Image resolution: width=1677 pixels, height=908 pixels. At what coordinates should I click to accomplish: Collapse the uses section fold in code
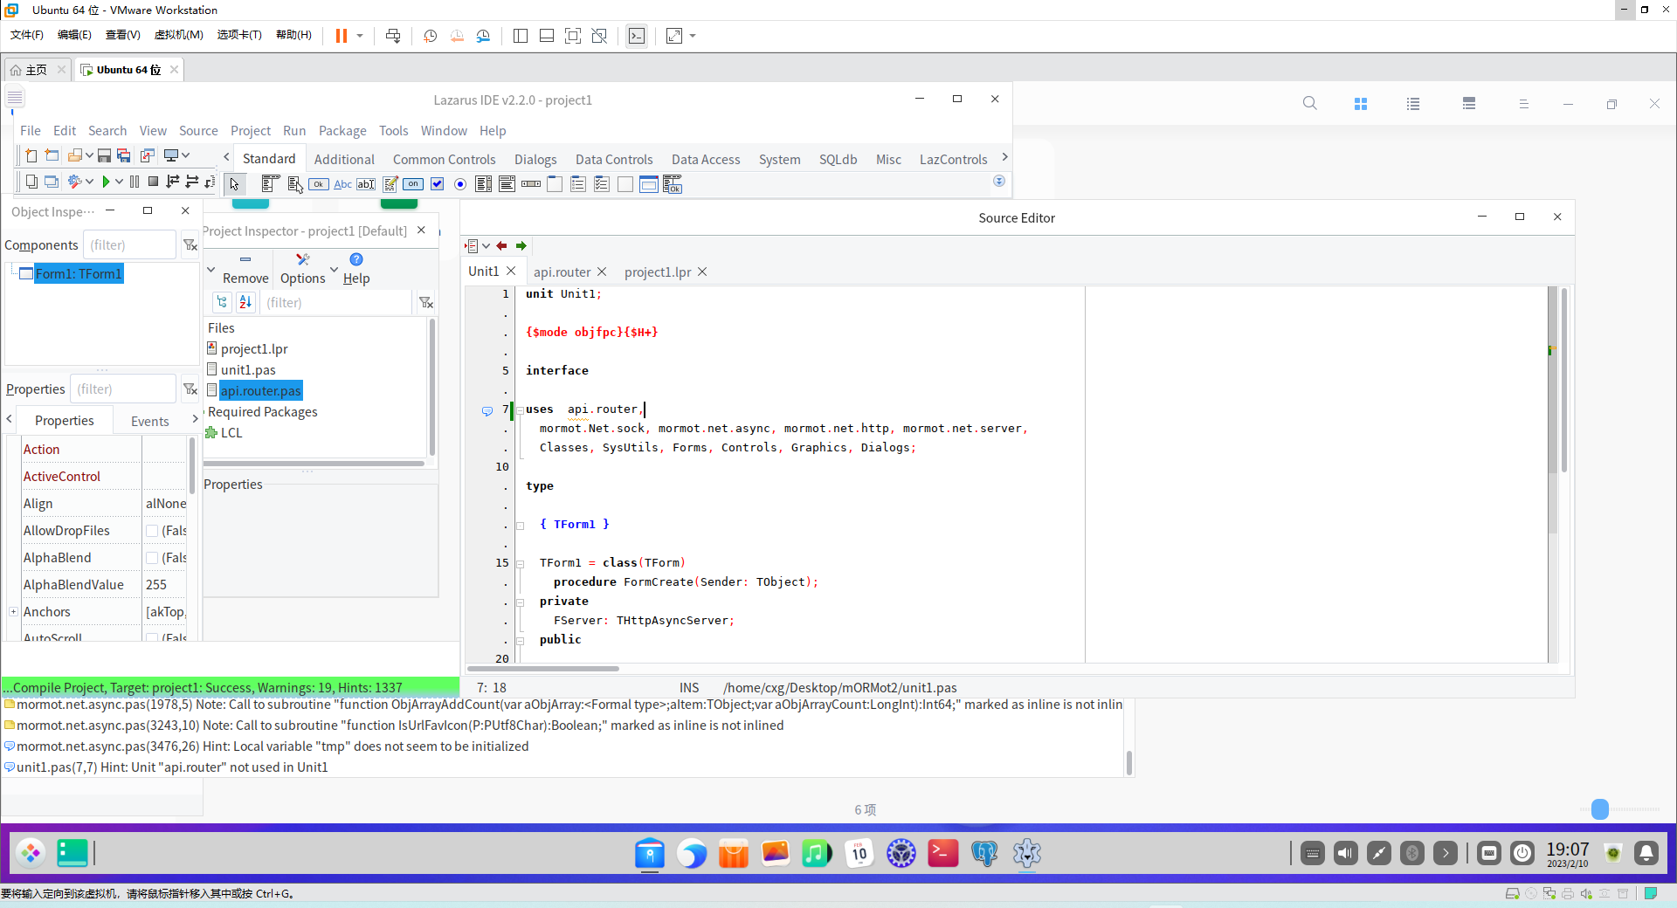pyautogui.click(x=520, y=410)
